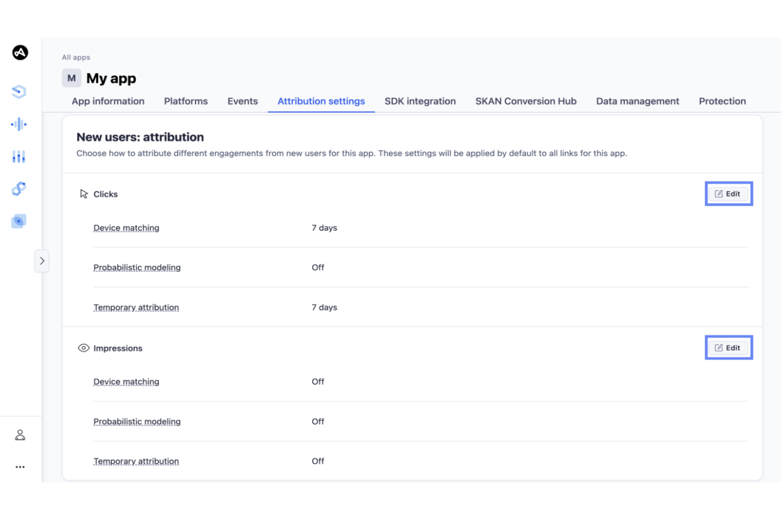
Task: Click Probabilistic modeling under Clicks
Action: point(137,268)
